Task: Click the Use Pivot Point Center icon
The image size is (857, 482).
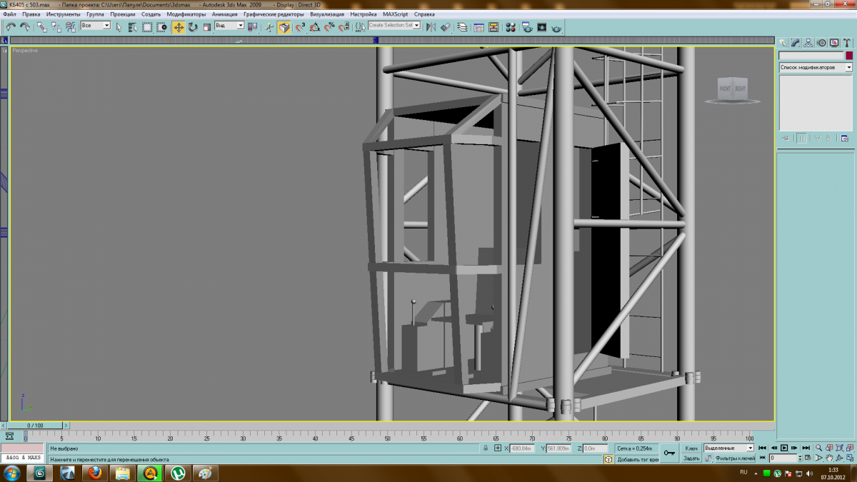Action: point(252,27)
